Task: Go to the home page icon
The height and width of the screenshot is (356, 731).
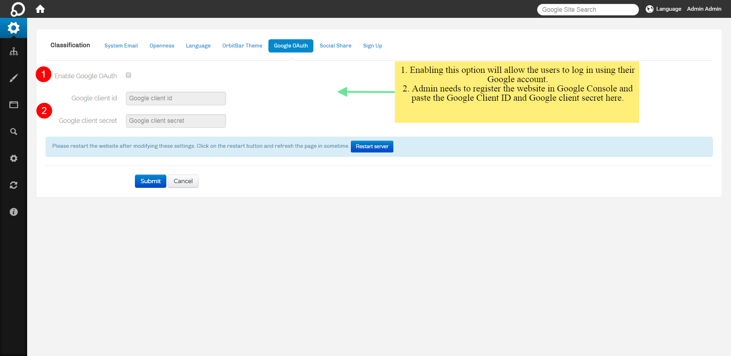Action: [x=40, y=9]
